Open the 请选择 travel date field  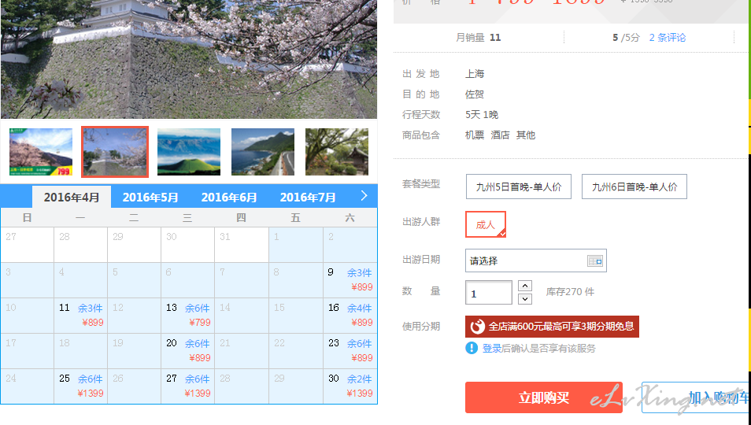(x=536, y=261)
